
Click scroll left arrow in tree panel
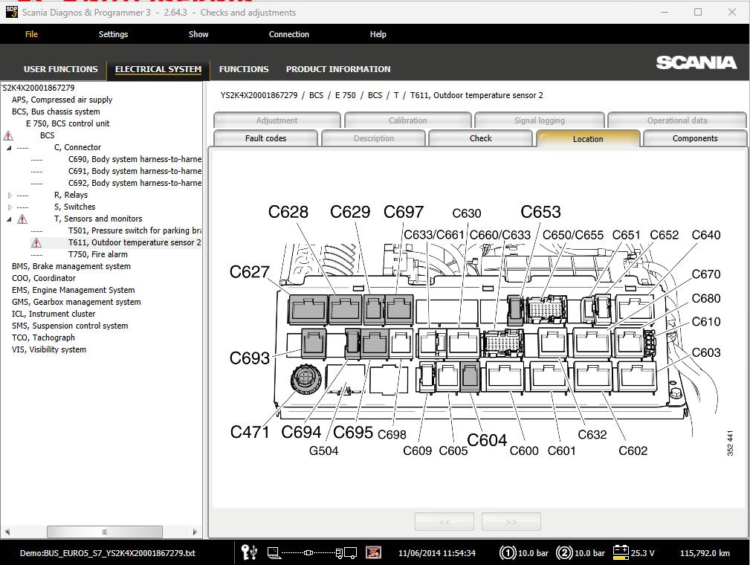tap(7, 532)
